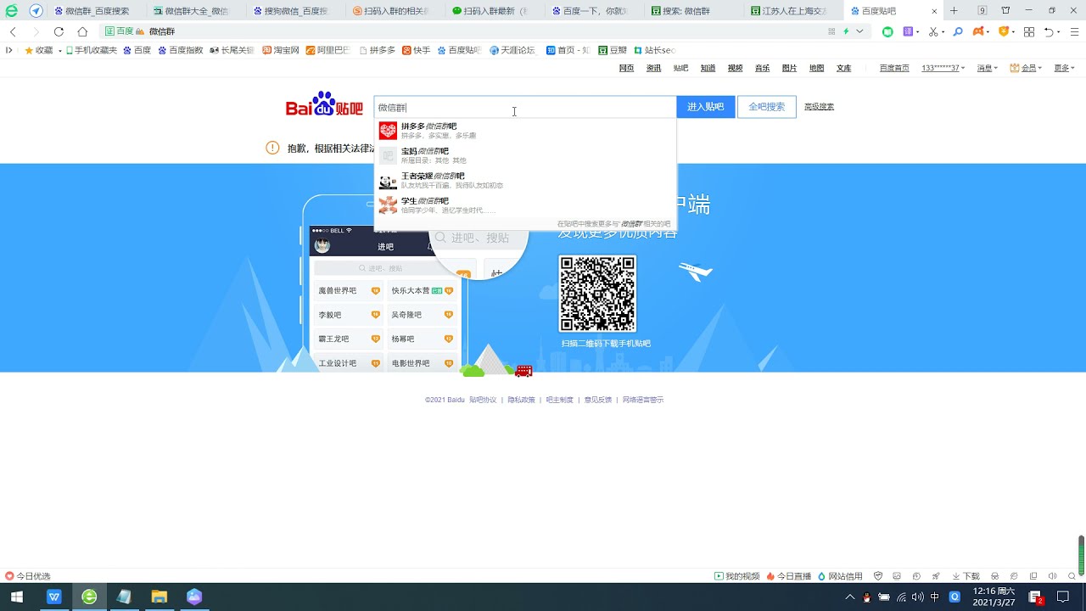This screenshot has height=611, width=1086.
Task: Click the scissors screenshot tool icon
Action: tap(932, 31)
